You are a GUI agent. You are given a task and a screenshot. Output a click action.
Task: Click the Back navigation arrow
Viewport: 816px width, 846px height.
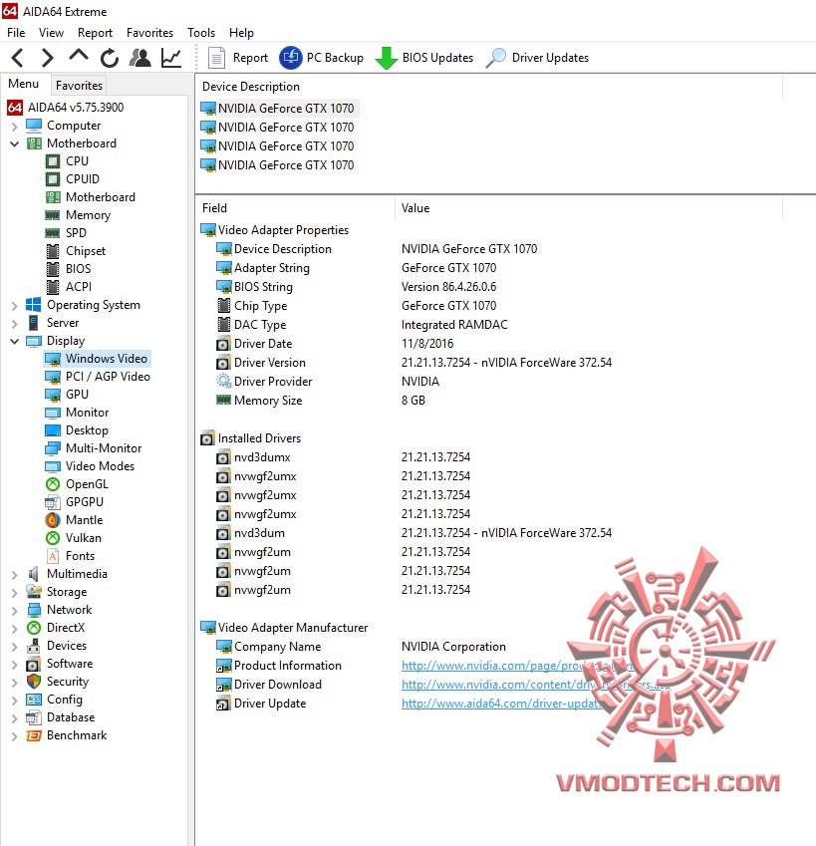tap(17, 58)
